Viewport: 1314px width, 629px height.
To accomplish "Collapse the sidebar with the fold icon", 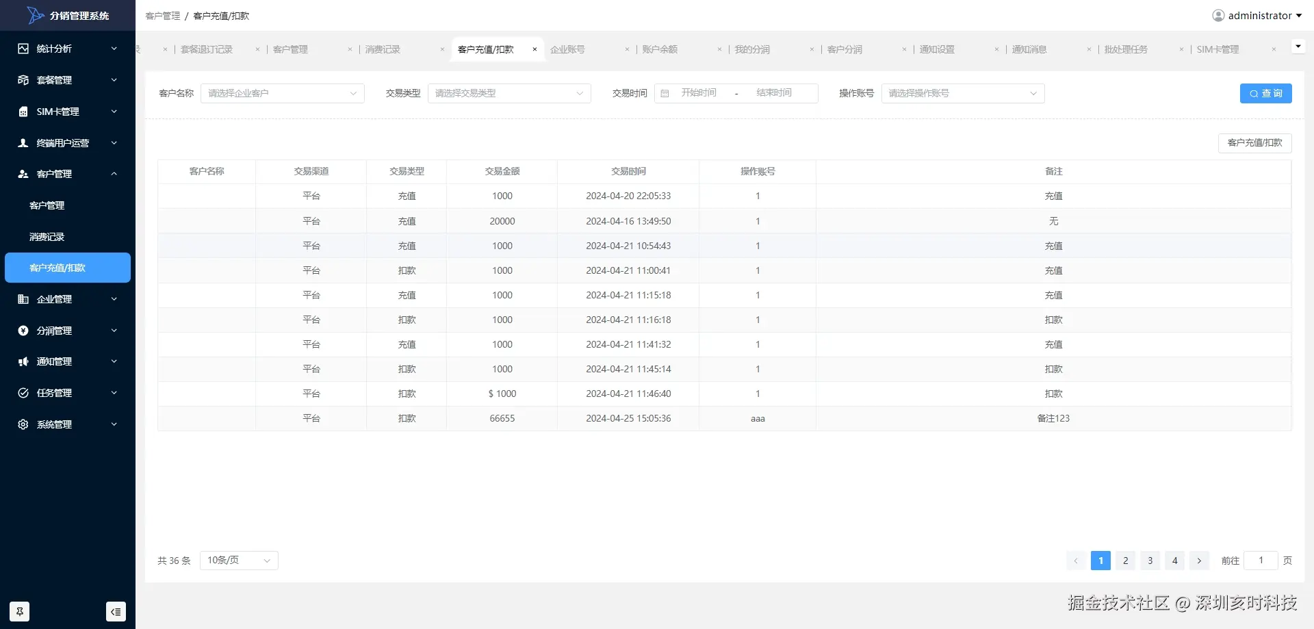I will [116, 611].
